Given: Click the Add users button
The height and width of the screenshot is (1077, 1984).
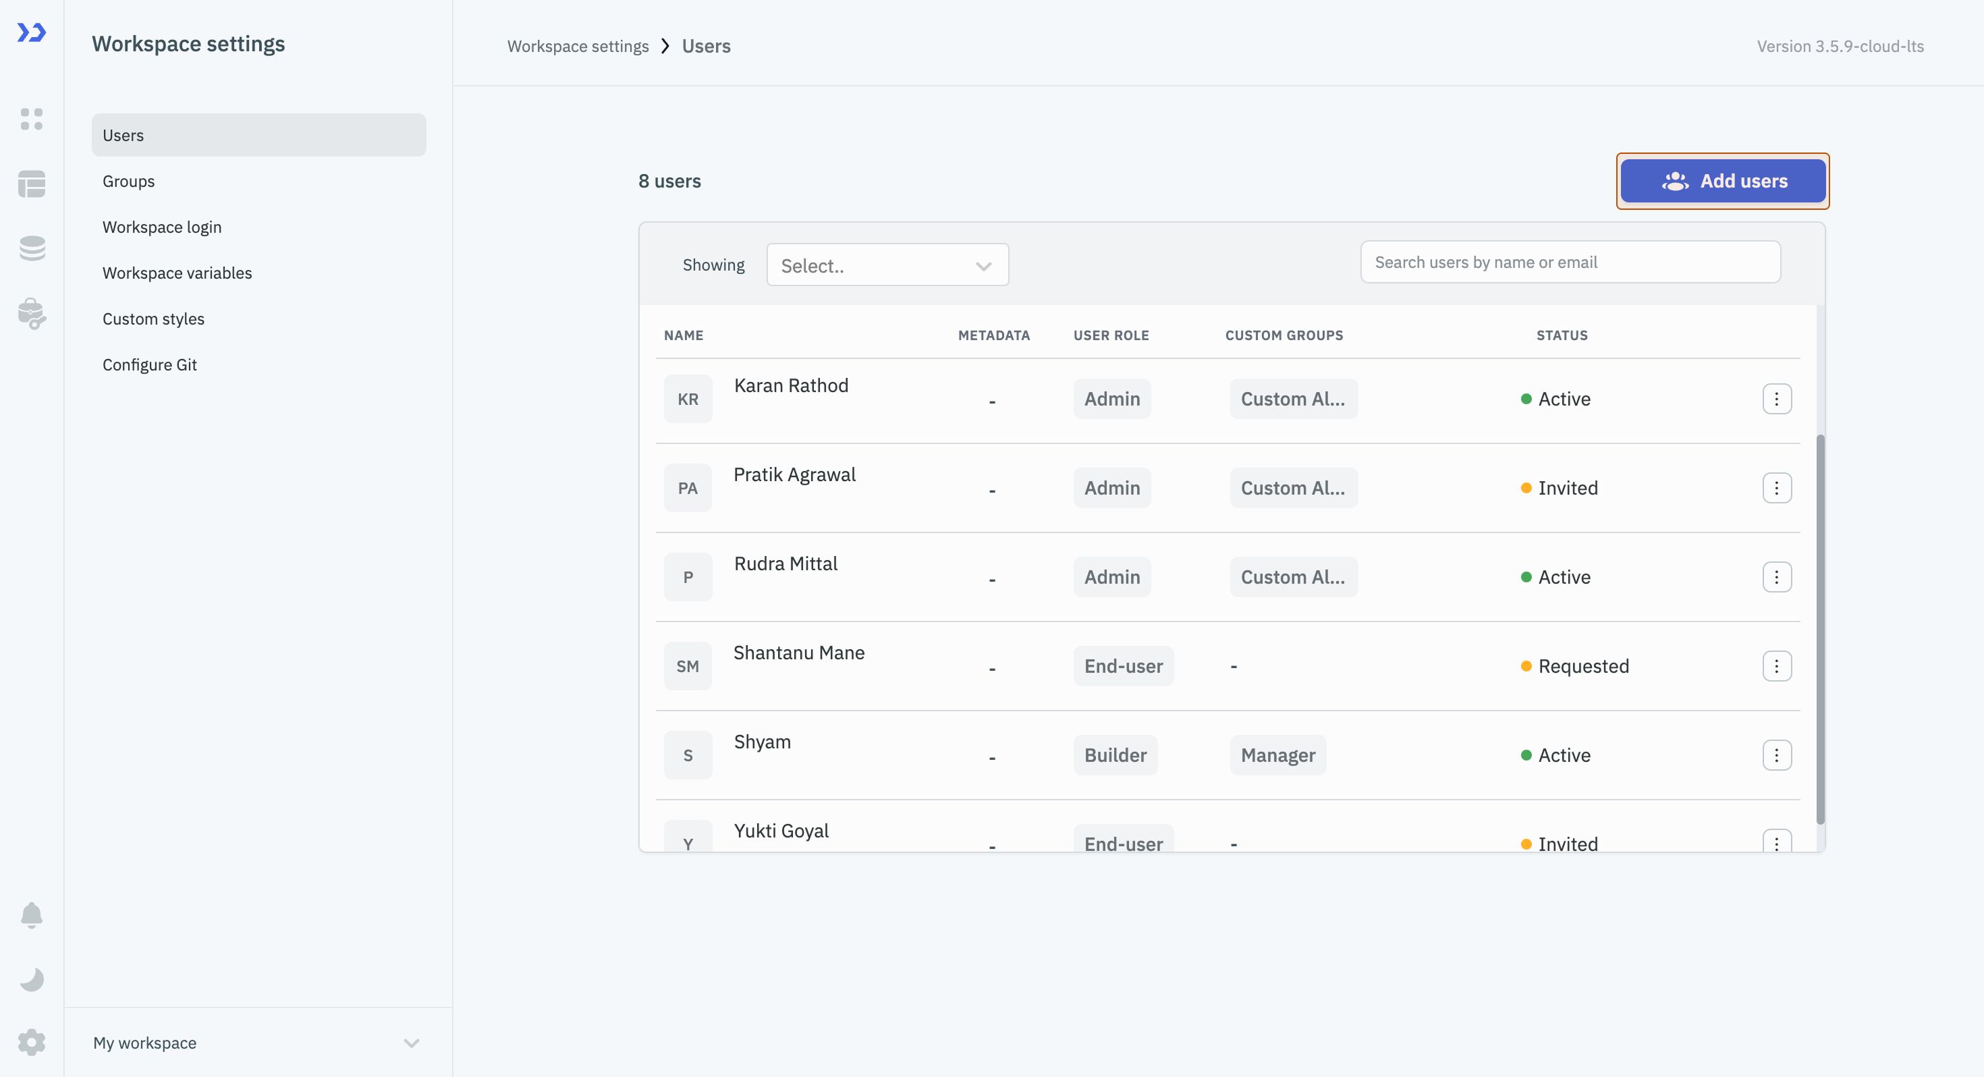Looking at the screenshot, I should pos(1722,181).
